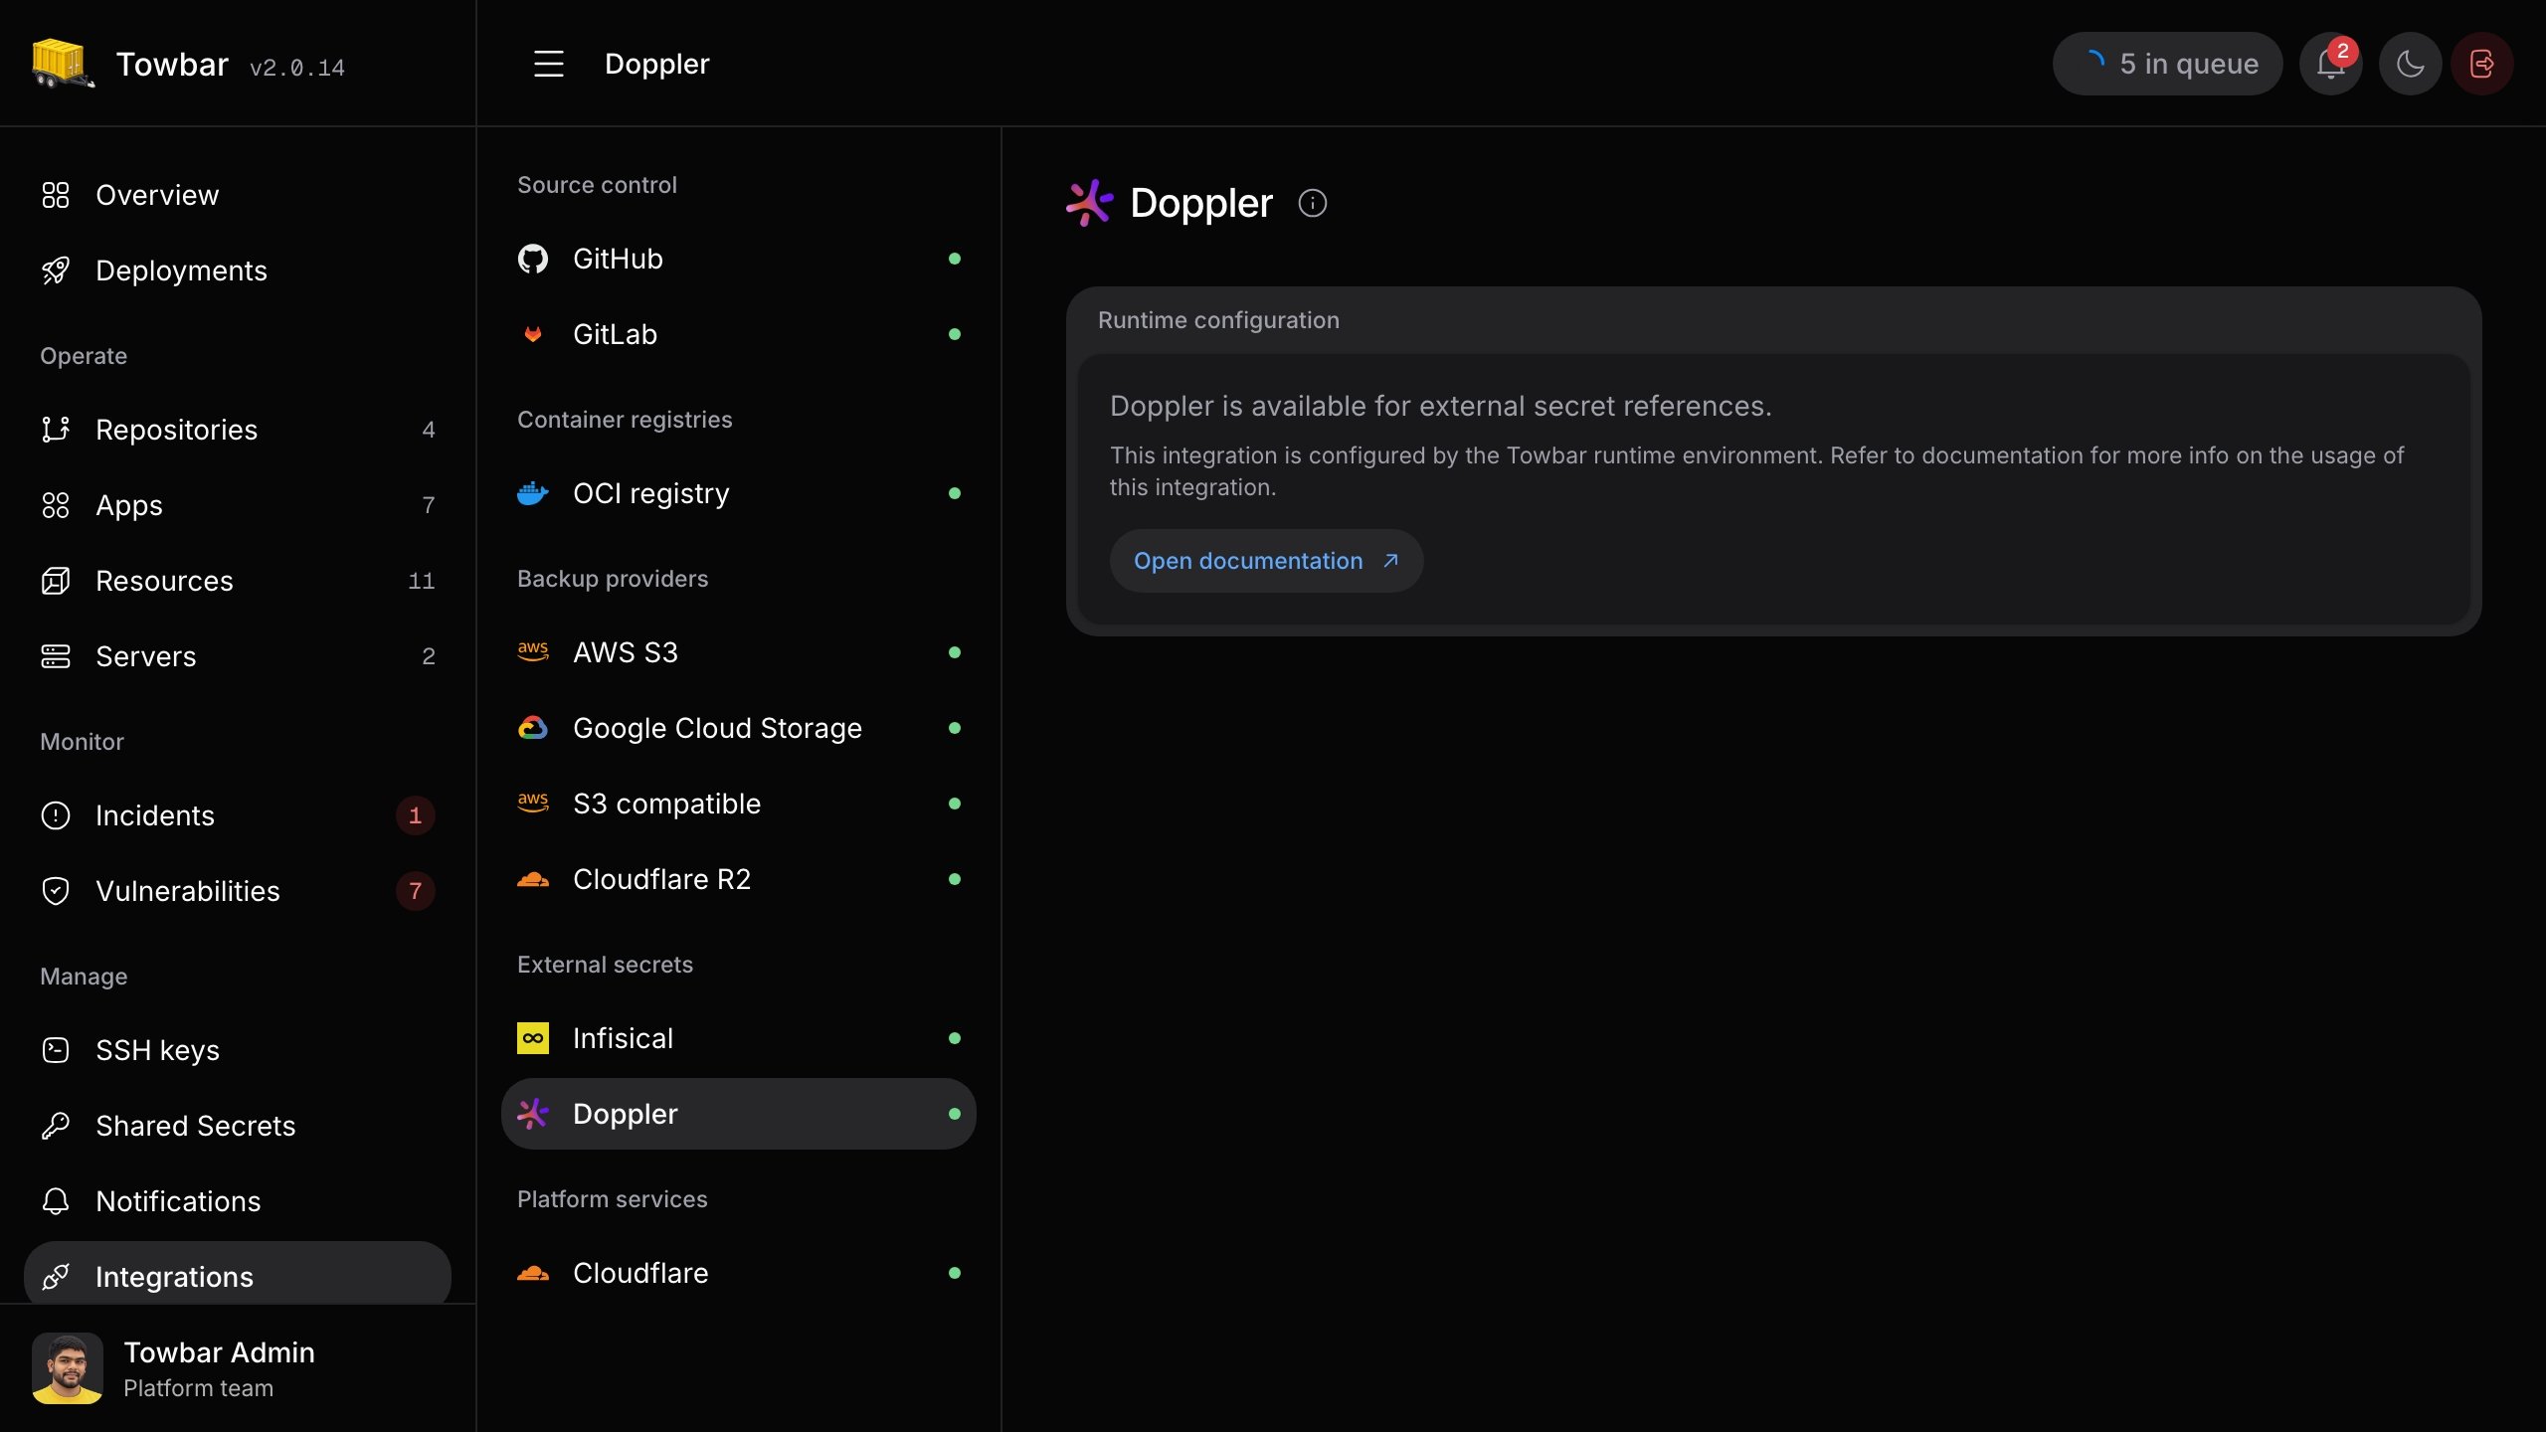
Task: Open Deployments page
Action: click(x=238, y=270)
